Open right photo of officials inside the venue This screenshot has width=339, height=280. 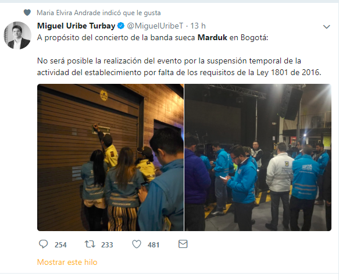coord(258,157)
